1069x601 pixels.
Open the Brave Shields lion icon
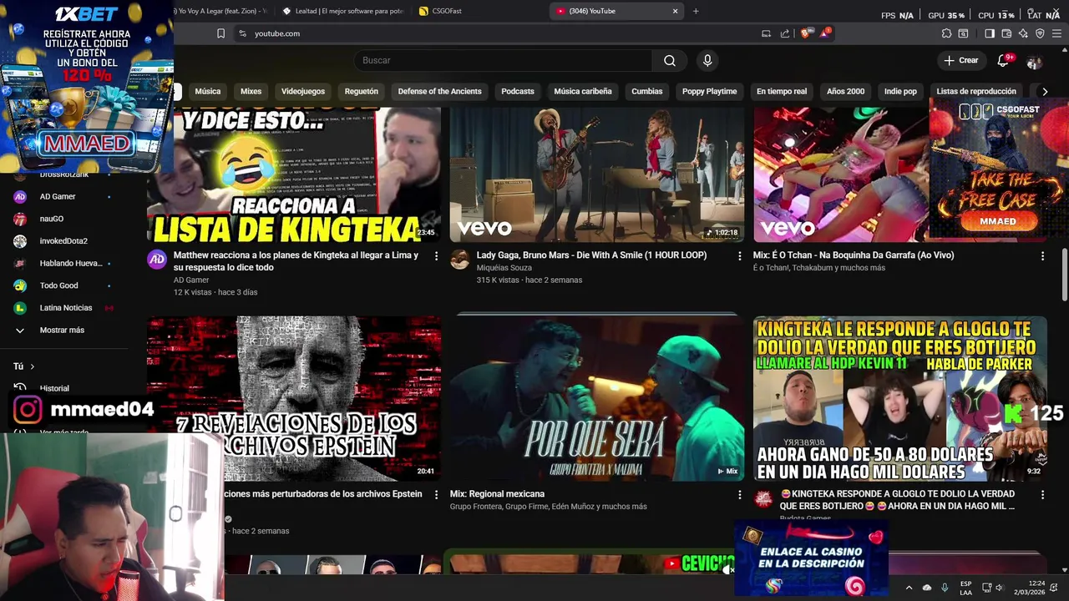click(805, 33)
